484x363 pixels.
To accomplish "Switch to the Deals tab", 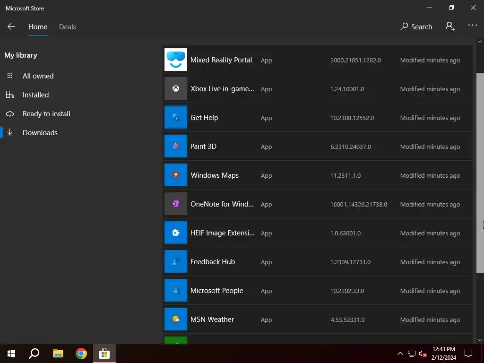I will [x=68, y=27].
